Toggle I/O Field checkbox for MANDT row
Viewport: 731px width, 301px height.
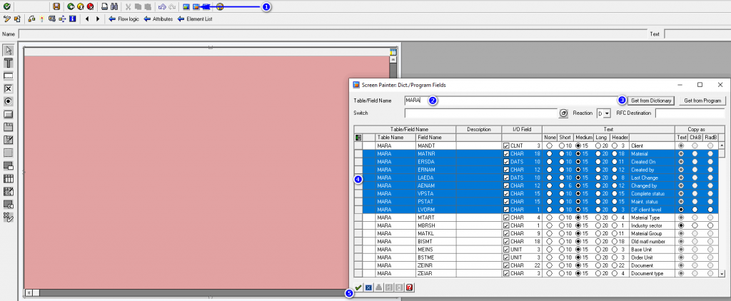[x=506, y=146]
